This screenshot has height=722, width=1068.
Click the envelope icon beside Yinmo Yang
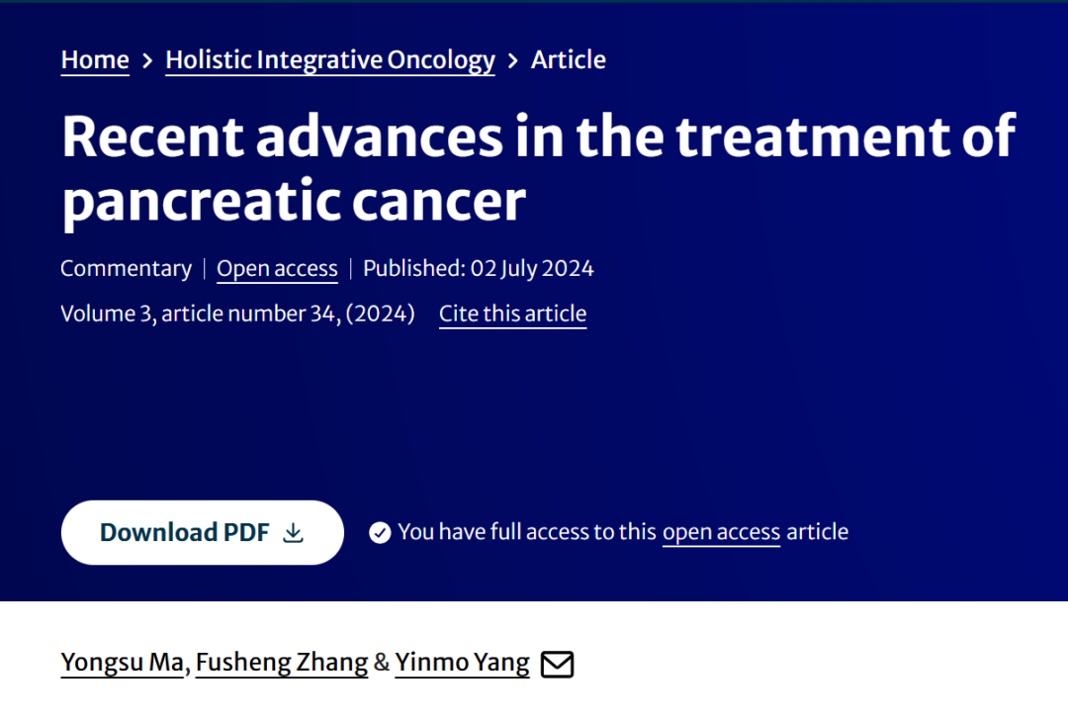click(557, 664)
